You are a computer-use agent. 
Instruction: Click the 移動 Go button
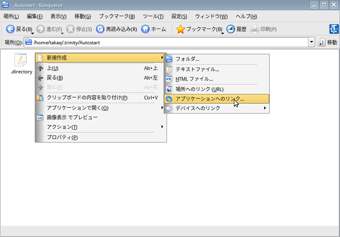(327, 42)
